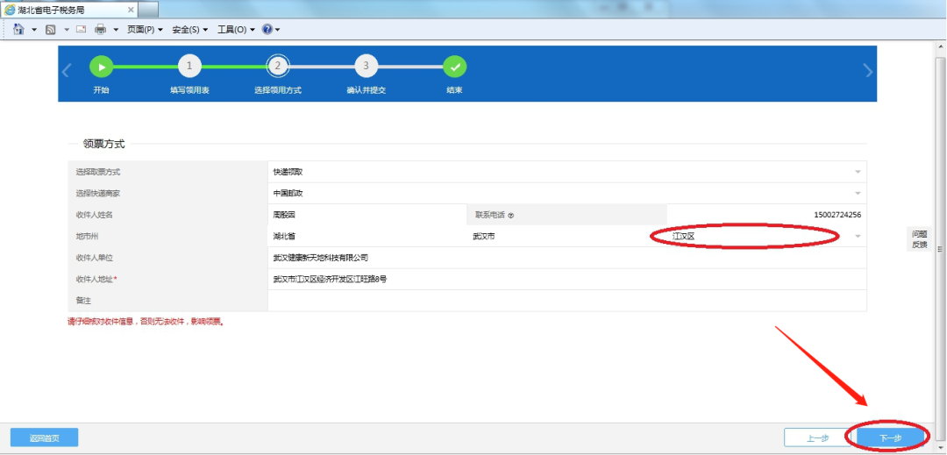Click the green 结束 checkmark step icon
This screenshot has height=455, width=947.
pyautogui.click(x=454, y=67)
